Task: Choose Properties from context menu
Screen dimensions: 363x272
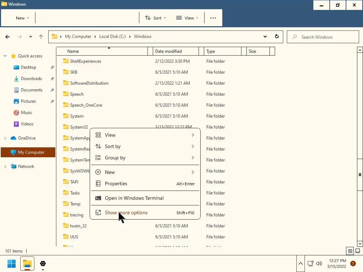Action: click(x=145, y=184)
